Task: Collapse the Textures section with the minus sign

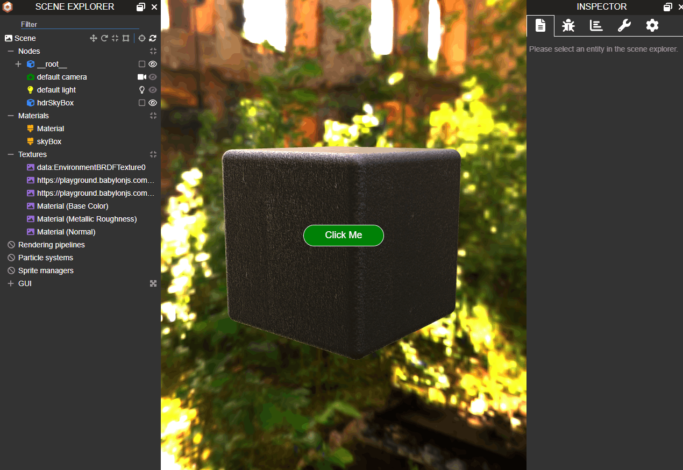Action: (11, 154)
